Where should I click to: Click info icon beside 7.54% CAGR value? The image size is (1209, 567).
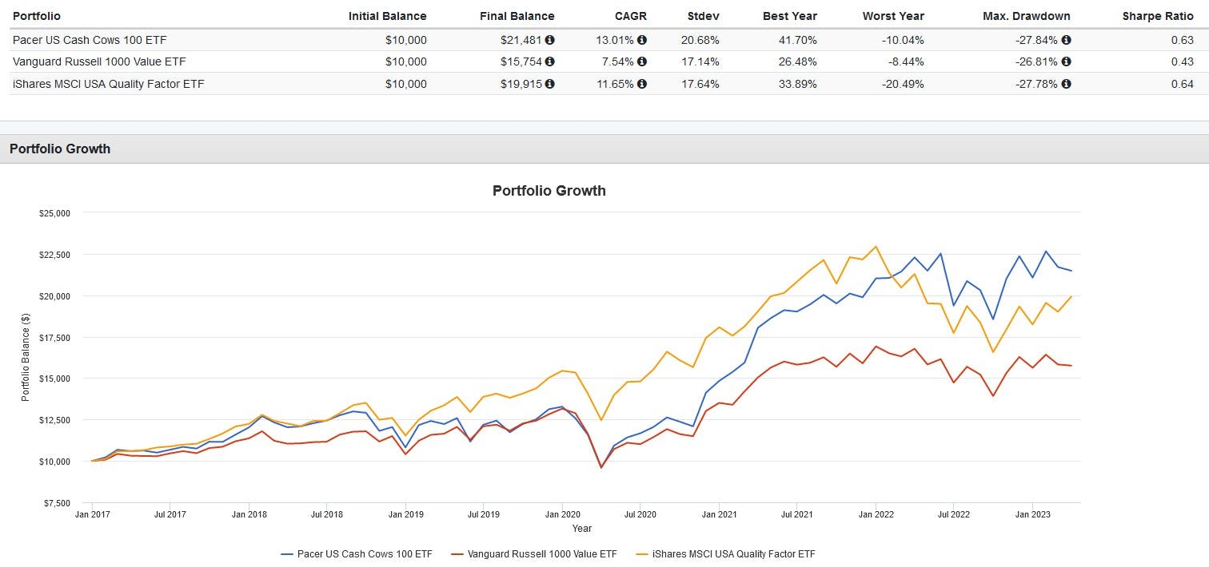coord(642,61)
